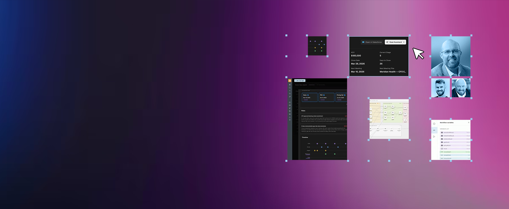Select the evidenceResult variable row
The height and width of the screenshot is (209, 509).
(455, 139)
